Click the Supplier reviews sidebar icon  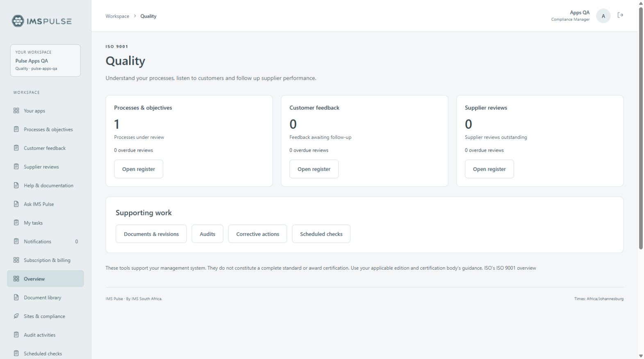pos(16,166)
